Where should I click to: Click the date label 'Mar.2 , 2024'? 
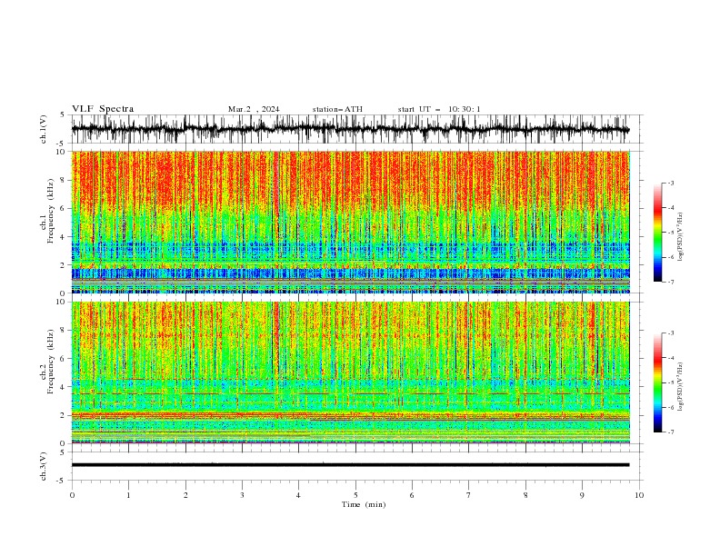pos(254,109)
